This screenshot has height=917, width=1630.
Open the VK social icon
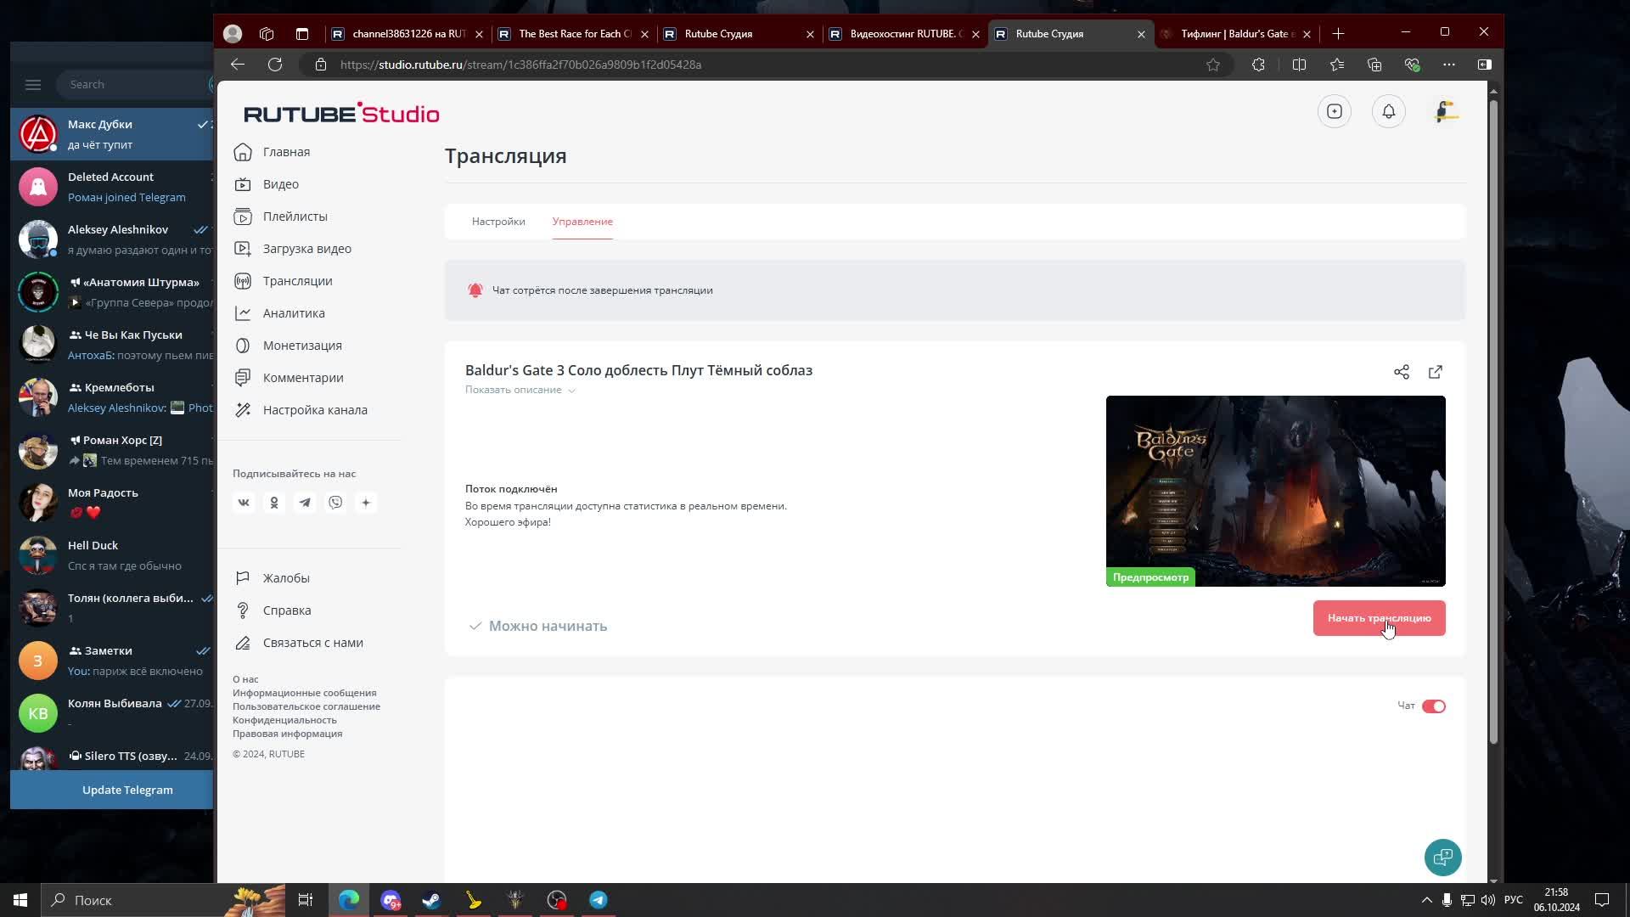pyautogui.click(x=244, y=502)
